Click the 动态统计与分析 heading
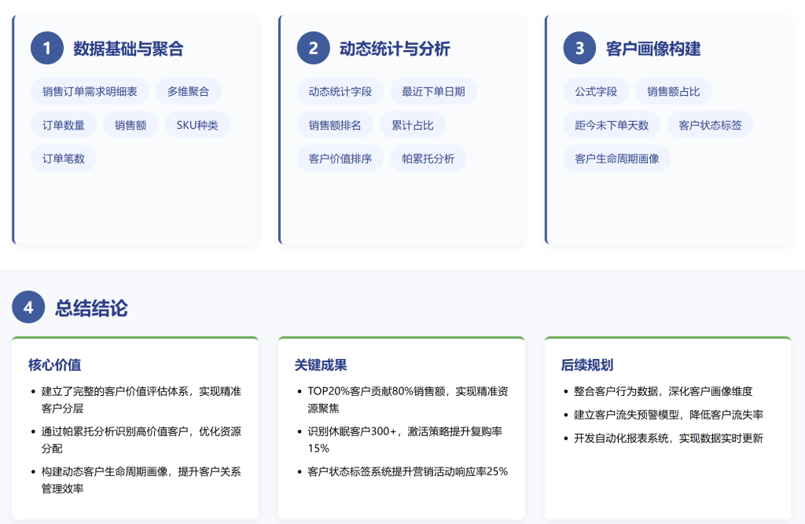This screenshot has height=524, width=805. coord(395,49)
